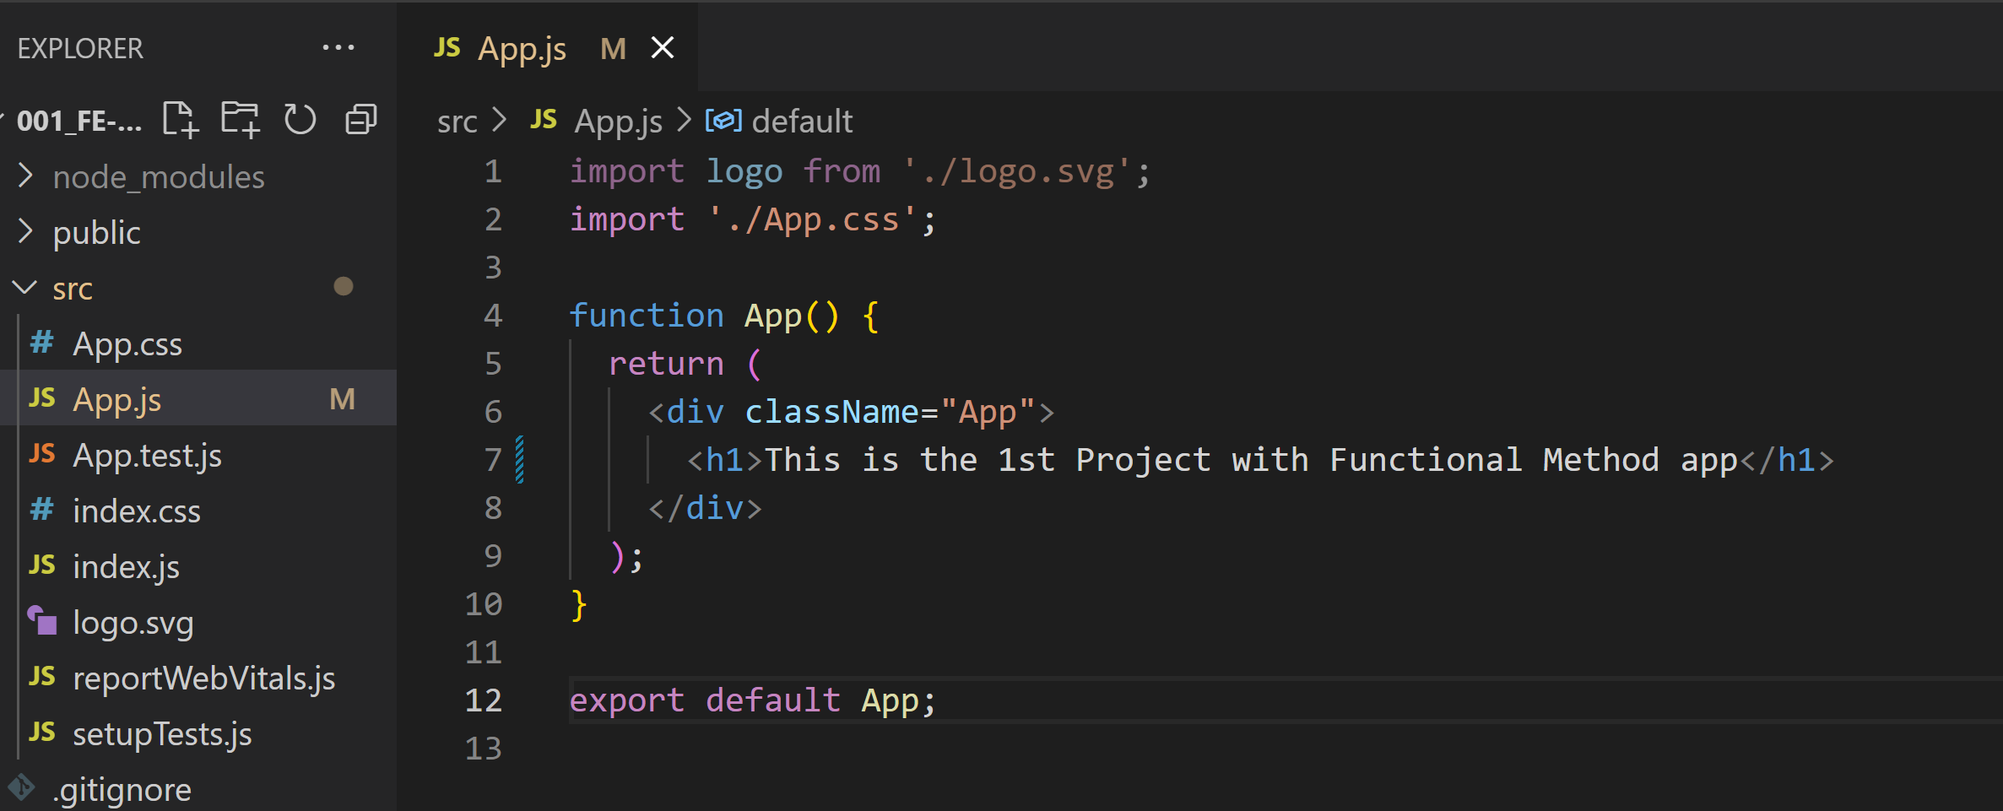The width and height of the screenshot is (2003, 811).
Task: Select the App.js editor tab
Action: click(x=522, y=48)
